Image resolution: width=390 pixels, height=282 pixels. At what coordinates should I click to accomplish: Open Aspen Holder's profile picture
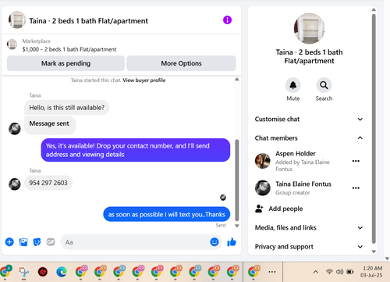(x=263, y=161)
